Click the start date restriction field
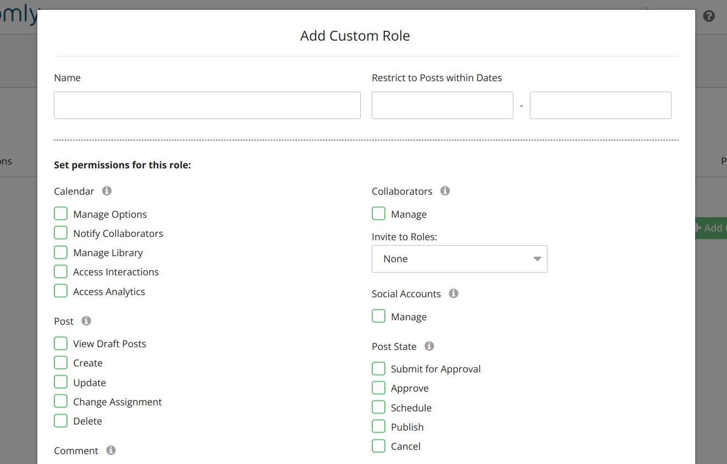Viewport: 727px width, 464px height. (x=442, y=105)
